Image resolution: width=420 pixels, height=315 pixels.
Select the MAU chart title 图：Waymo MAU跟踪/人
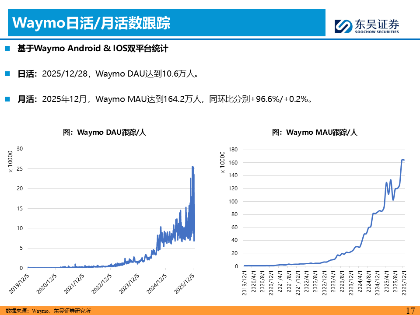tap(315, 132)
